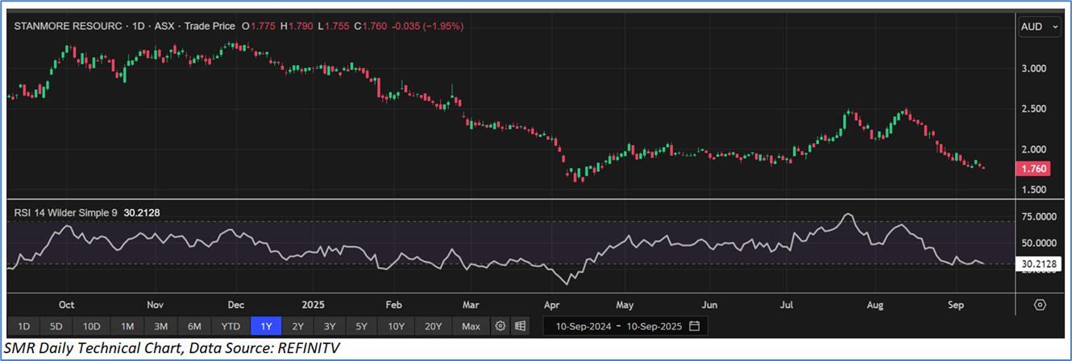Open chart settings gear icon
Screen dimensions: 1072x361
501,326
